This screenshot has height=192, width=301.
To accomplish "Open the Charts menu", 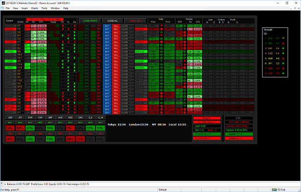I will [35, 8].
